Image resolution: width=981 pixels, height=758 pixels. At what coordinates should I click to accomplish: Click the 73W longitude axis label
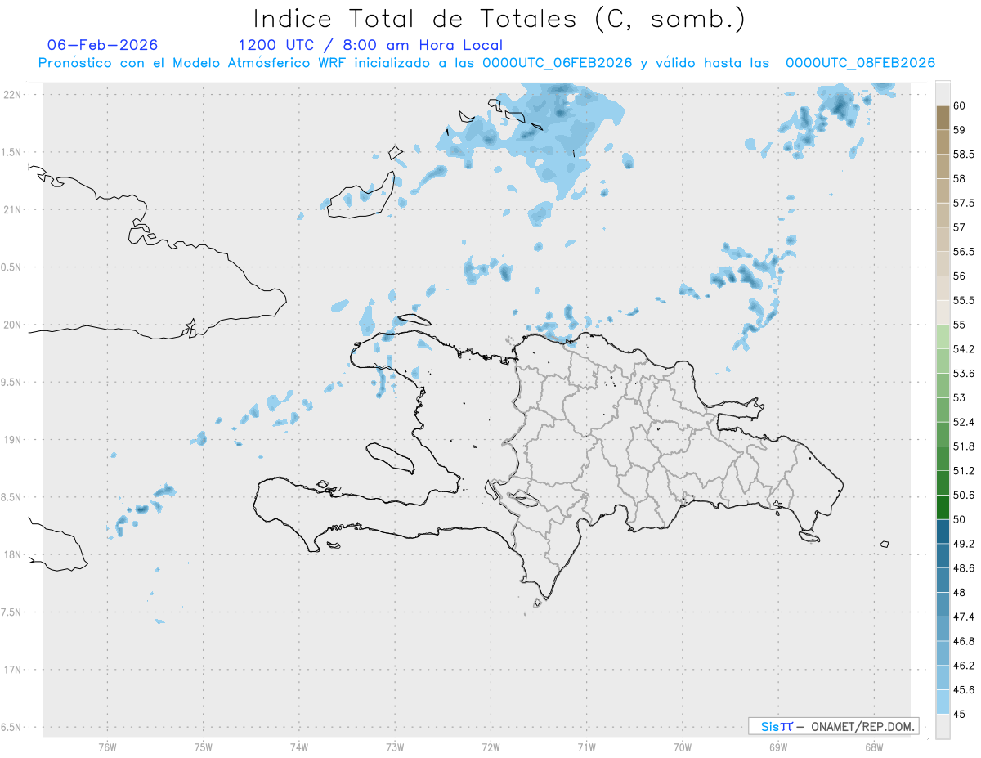(x=395, y=747)
